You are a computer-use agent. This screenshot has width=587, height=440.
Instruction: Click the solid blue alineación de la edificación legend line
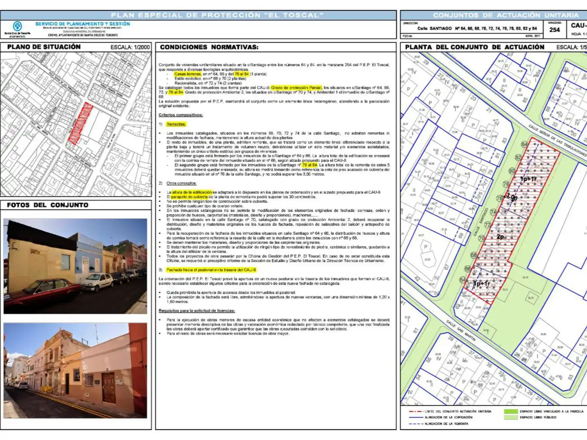click(415, 418)
